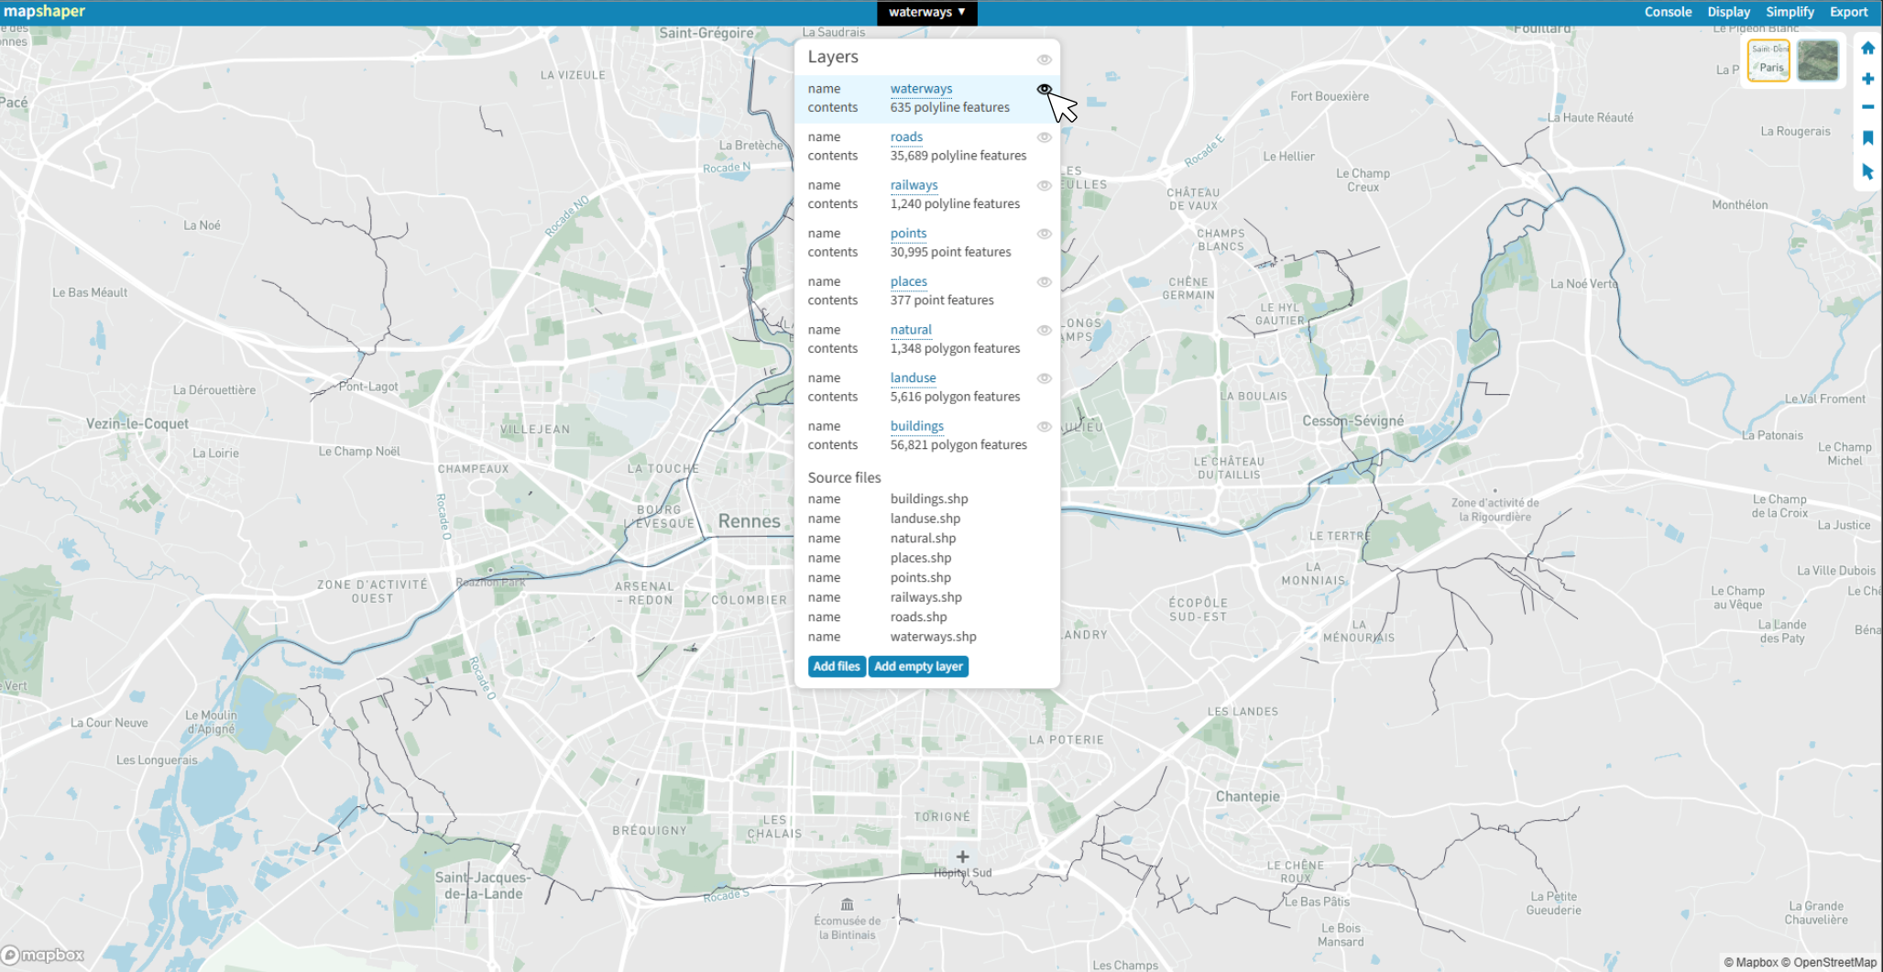This screenshot has width=1883, height=972.
Task: Zoom in with the plus icon
Action: click(1867, 79)
